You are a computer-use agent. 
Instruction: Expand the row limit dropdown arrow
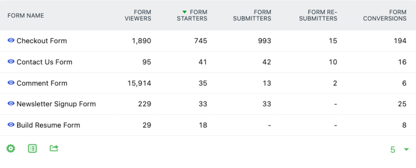pos(406,149)
